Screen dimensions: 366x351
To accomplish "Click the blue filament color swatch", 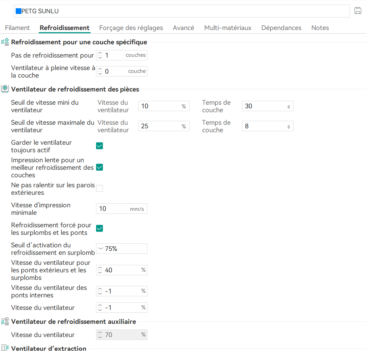I will pos(18,11).
